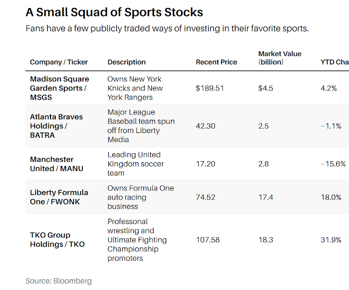
Task: Click the Company / Ticker column header
Action: pos(59,62)
